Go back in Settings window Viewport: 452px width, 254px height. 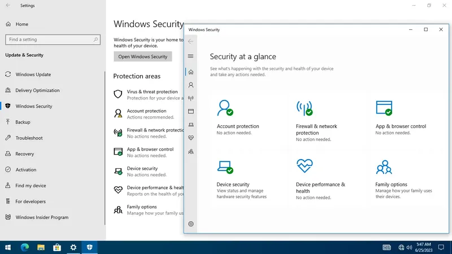pyautogui.click(x=8, y=5)
